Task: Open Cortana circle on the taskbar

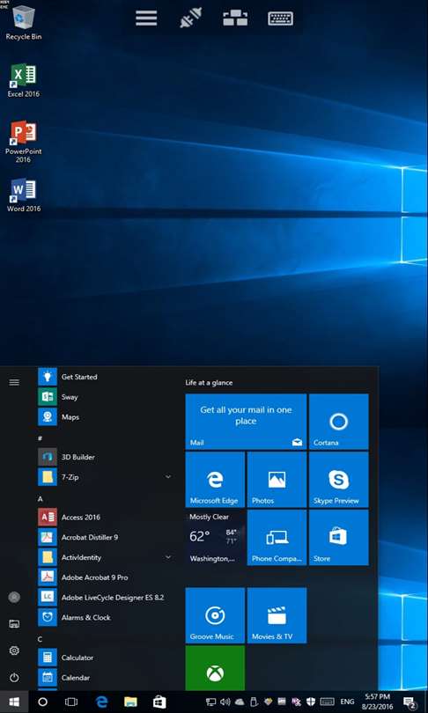Action: click(43, 702)
